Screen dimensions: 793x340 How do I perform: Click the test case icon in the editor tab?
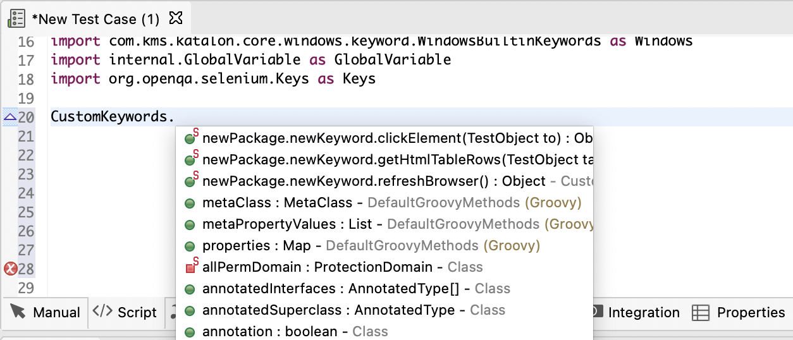(x=16, y=19)
